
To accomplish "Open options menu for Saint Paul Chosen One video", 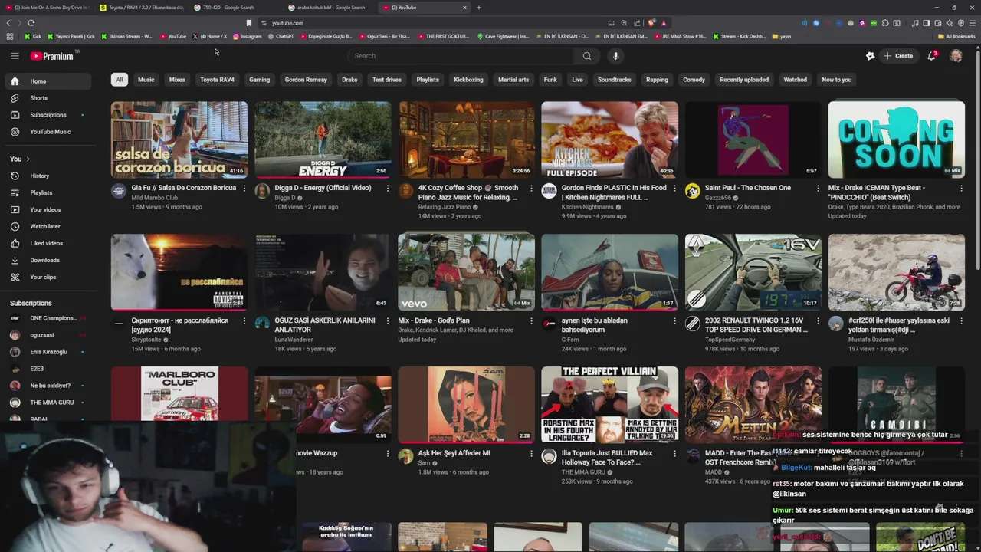I will 817,189.
